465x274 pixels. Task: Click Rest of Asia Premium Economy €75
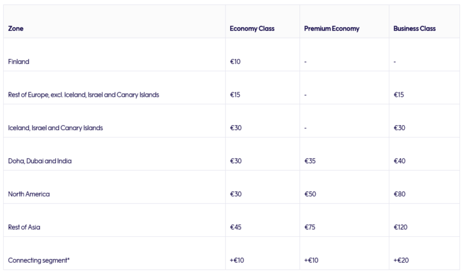[x=309, y=227]
